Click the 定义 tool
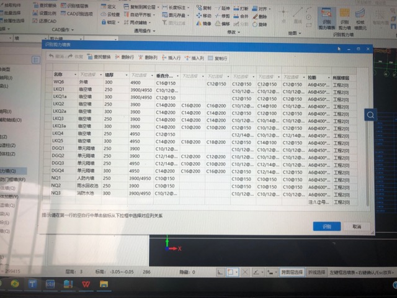Image resolution: width=397 pixels, height=298 pixels. [109, 7]
